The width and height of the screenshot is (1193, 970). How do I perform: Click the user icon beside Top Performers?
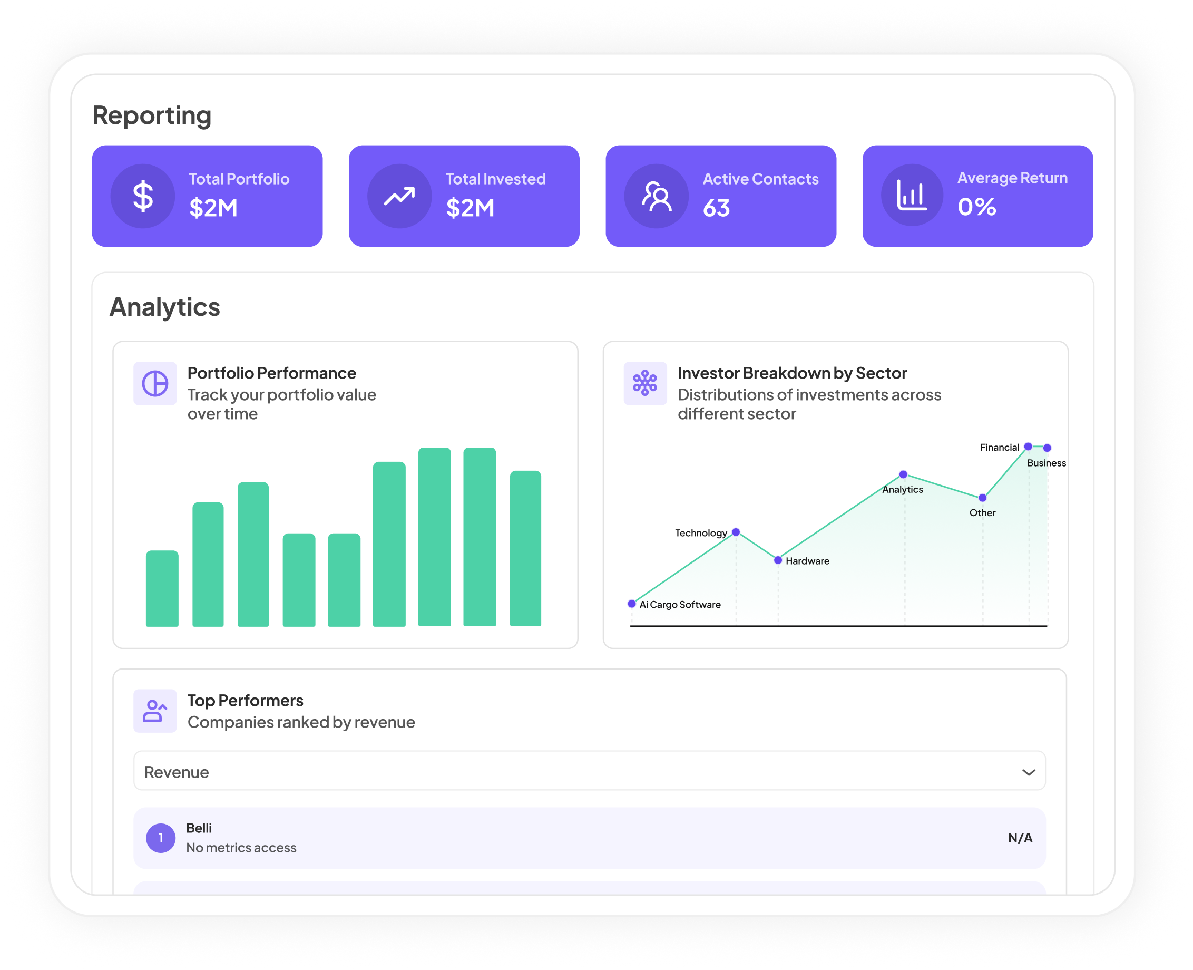[x=155, y=711]
